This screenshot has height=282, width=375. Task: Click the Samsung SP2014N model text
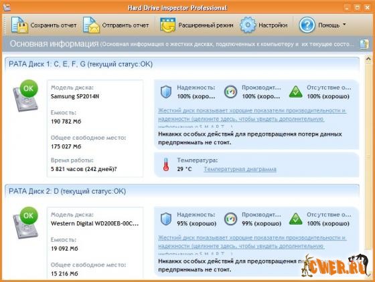(75, 96)
